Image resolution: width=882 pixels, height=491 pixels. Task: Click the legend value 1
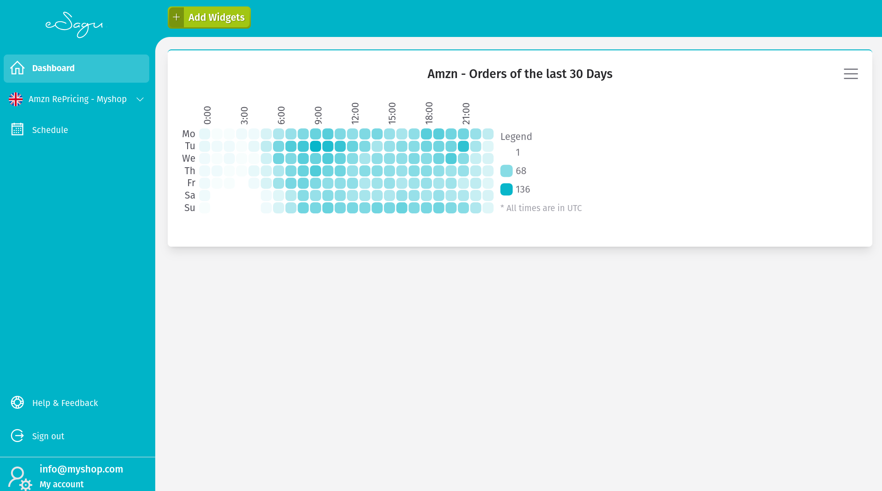click(x=518, y=152)
